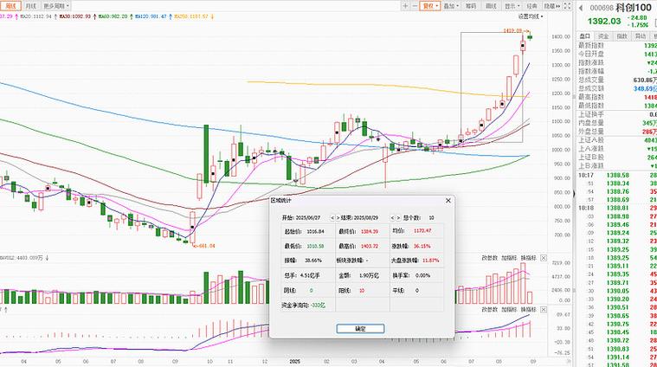Click 加指标 in the volume panel
The image size is (657, 367).
coord(509,258)
